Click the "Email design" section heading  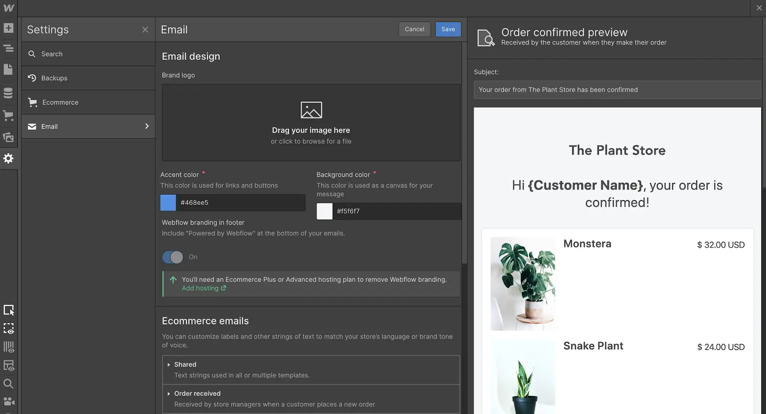[191, 56]
